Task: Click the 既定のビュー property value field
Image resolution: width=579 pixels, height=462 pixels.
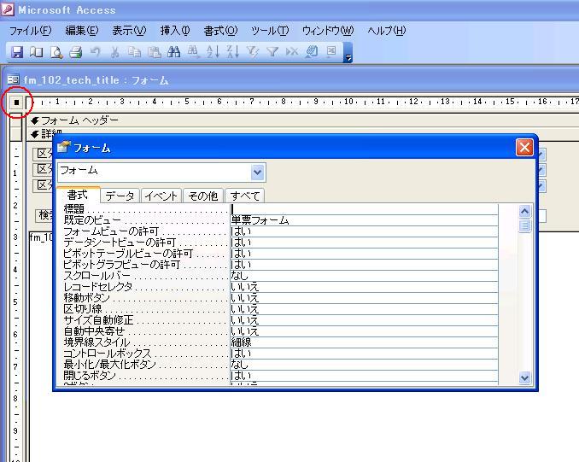Action: [x=363, y=220]
